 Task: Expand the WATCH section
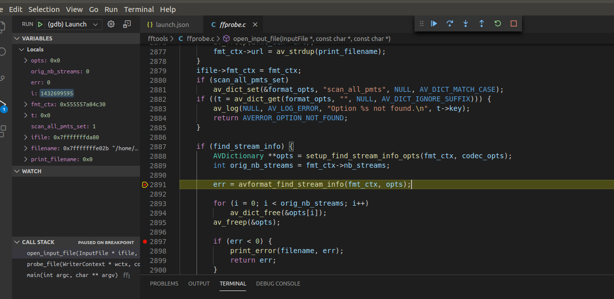click(x=76, y=171)
